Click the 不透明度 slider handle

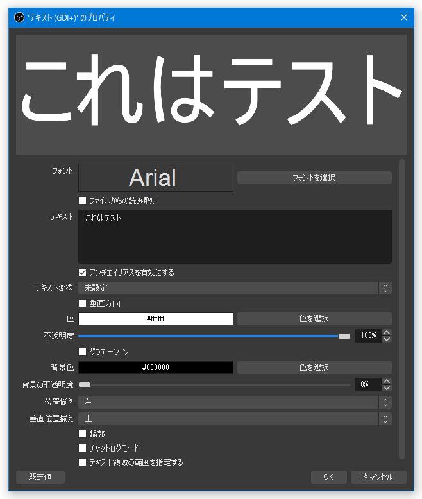coord(344,336)
